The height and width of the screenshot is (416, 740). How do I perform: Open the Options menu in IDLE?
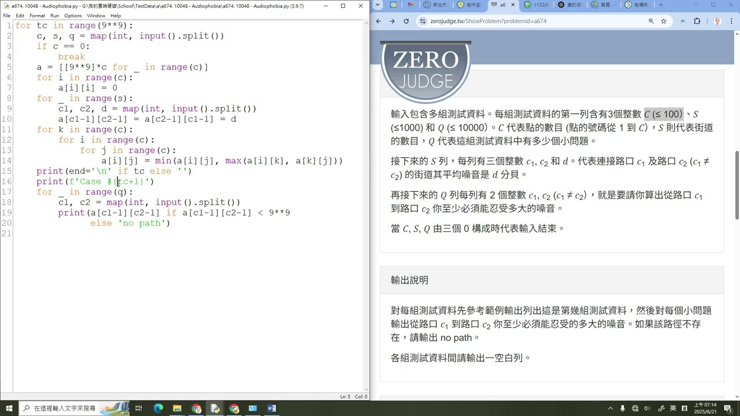pyautogui.click(x=73, y=16)
